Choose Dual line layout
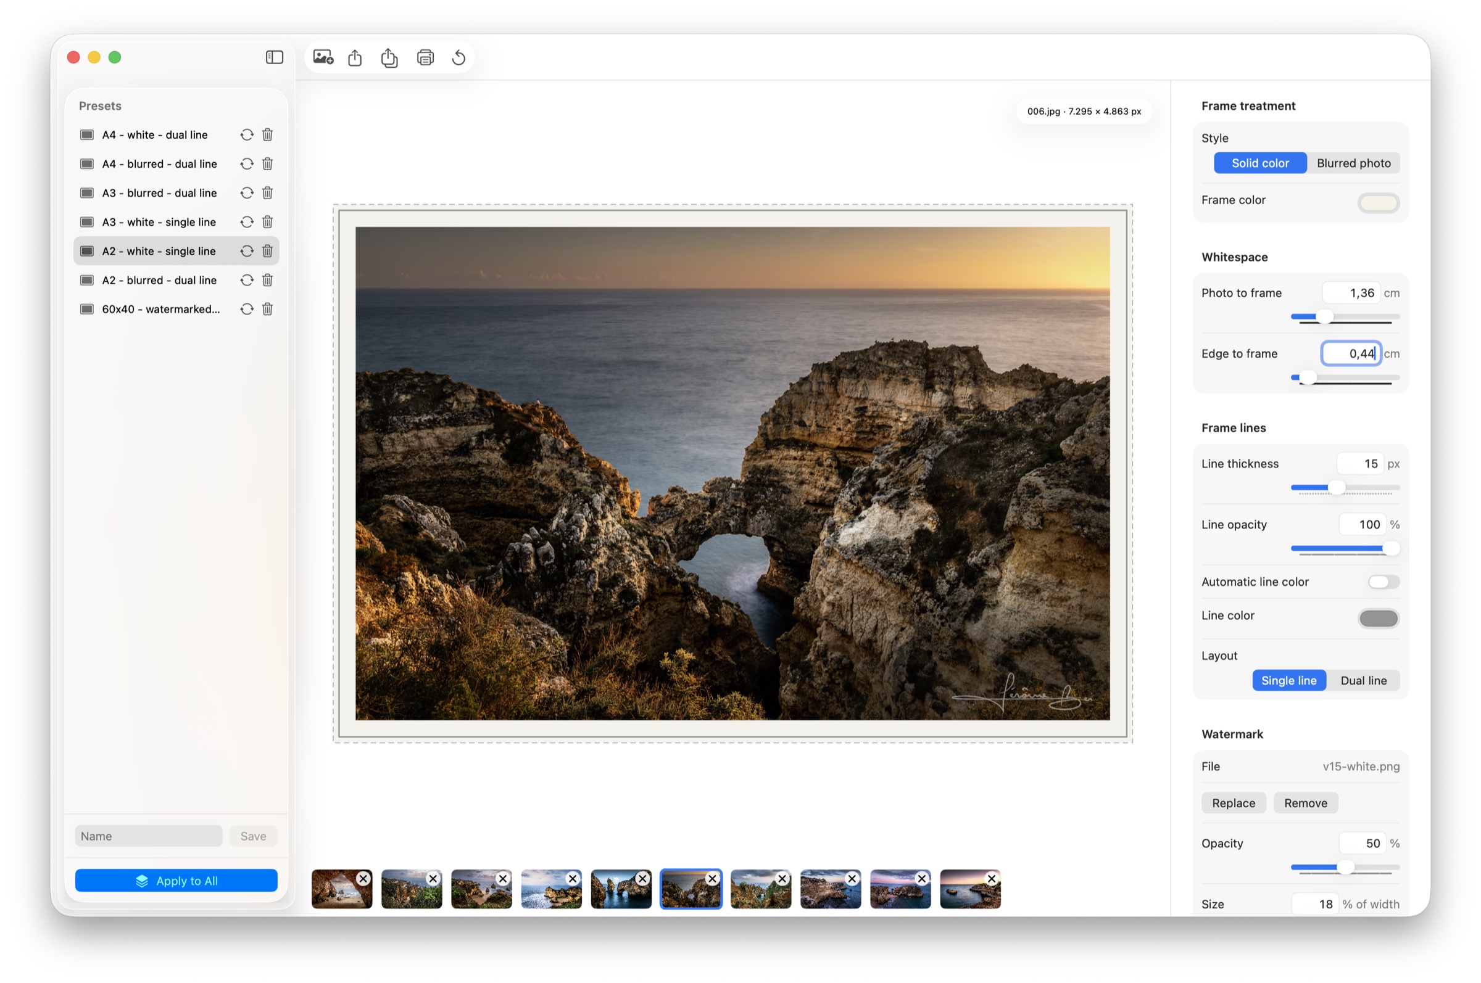Viewport: 1481px width, 983px height. pos(1363,680)
